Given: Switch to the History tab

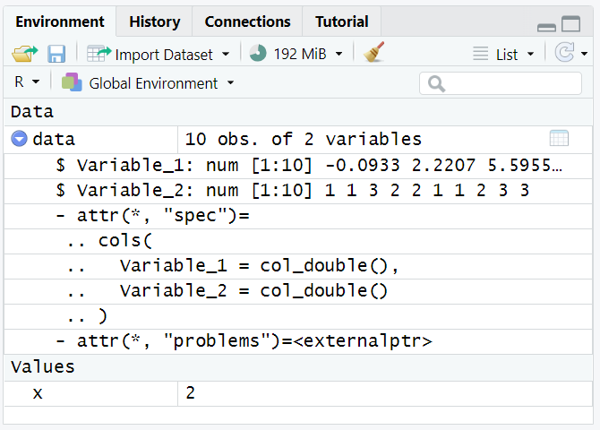Looking at the screenshot, I should [x=154, y=21].
